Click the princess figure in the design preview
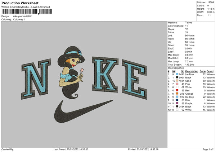This screenshot has height=152, width=216. click(x=71, y=72)
